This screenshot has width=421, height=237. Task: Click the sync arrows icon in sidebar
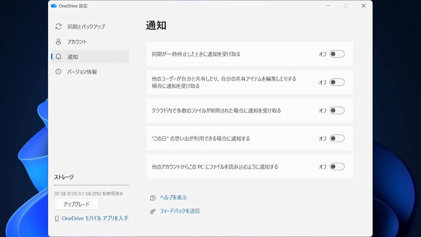coord(59,27)
